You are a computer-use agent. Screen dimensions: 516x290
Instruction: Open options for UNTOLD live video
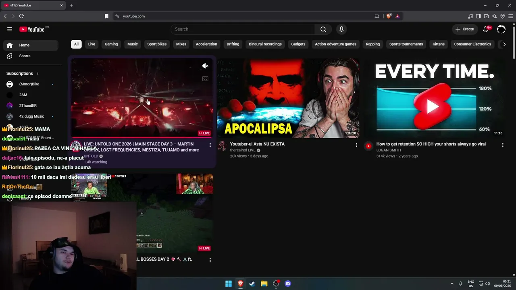tap(210, 145)
